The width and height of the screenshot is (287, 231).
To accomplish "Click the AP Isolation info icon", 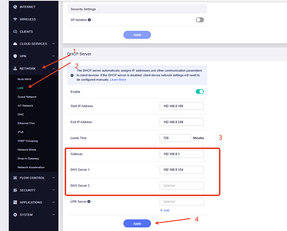I will click(89, 20).
